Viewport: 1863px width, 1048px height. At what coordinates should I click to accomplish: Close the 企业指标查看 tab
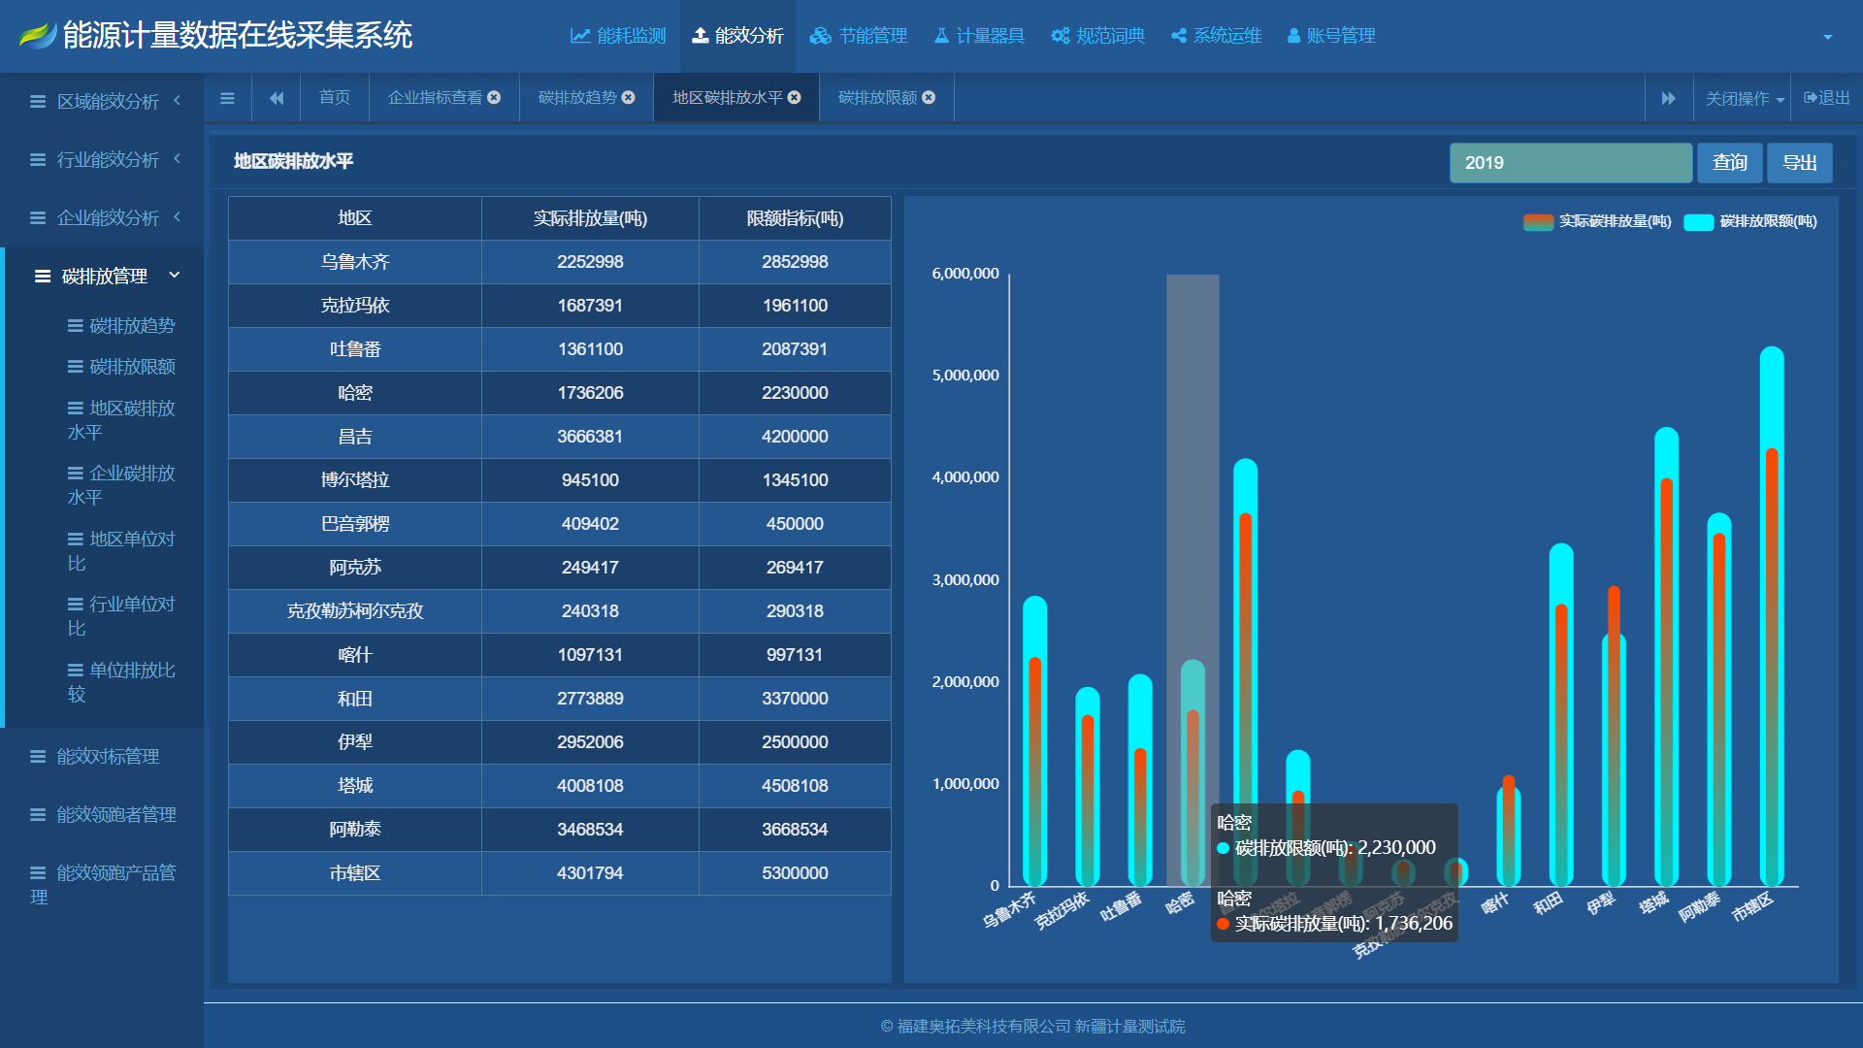click(x=494, y=98)
